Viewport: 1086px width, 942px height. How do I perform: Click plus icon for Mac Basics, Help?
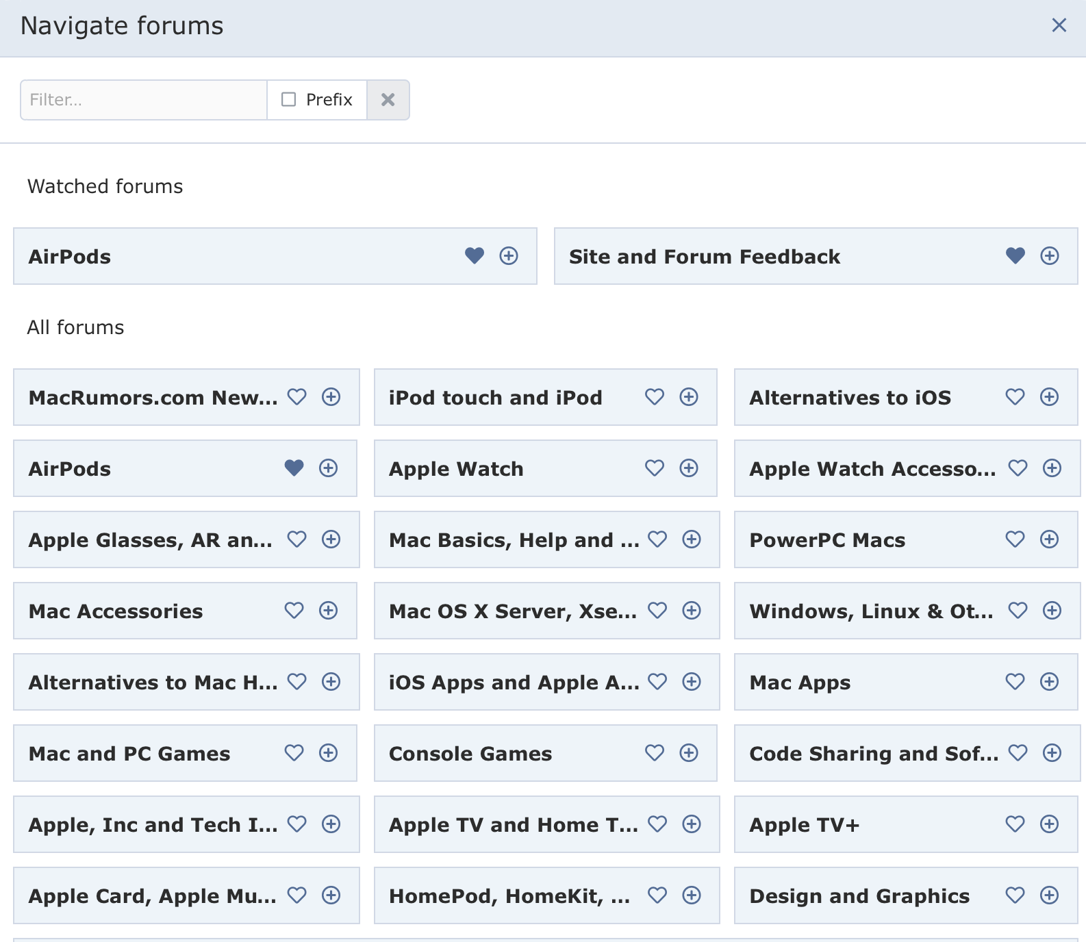[692, 539]
